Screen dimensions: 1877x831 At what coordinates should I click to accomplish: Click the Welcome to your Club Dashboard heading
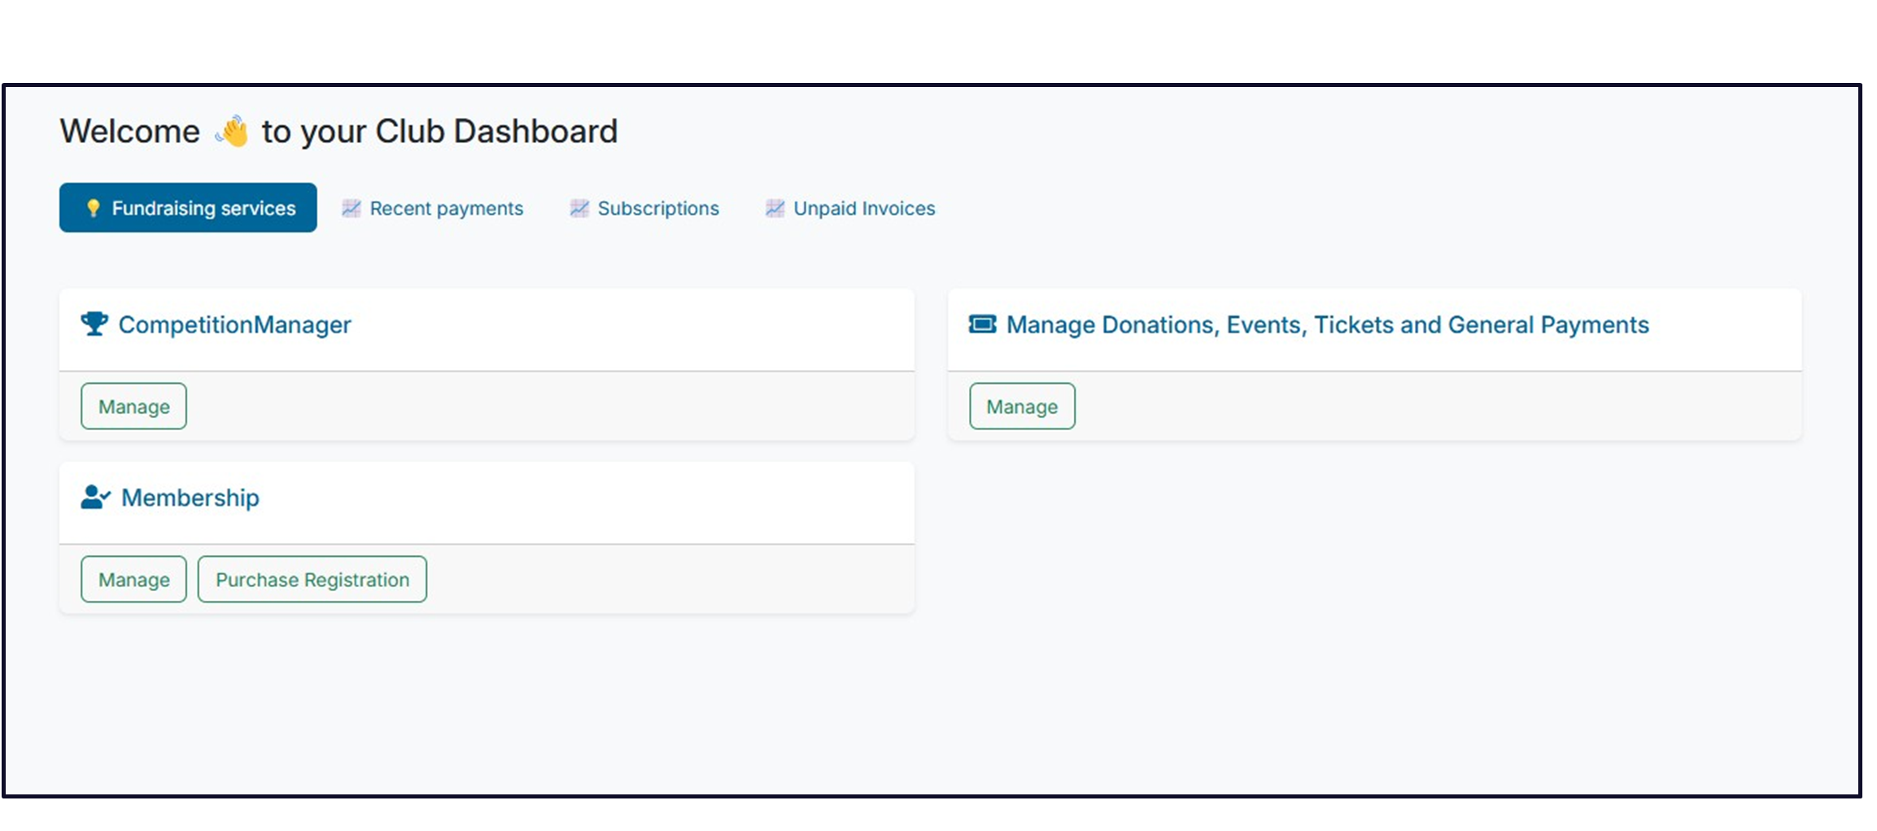(339, 130)
